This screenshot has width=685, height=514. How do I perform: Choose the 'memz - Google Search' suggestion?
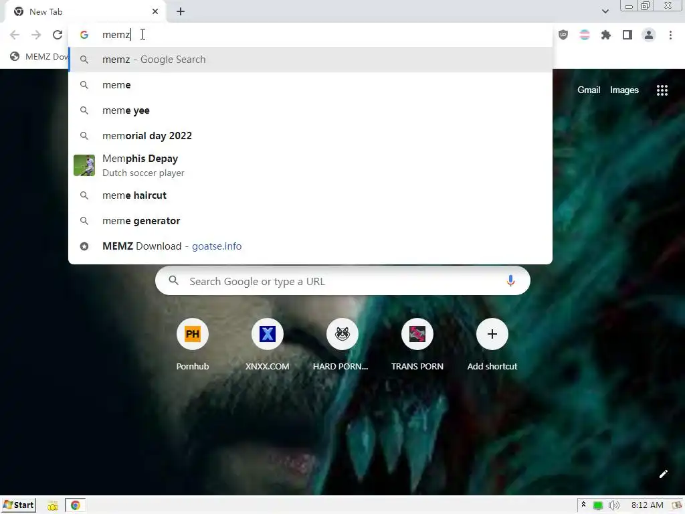(310, 60)
